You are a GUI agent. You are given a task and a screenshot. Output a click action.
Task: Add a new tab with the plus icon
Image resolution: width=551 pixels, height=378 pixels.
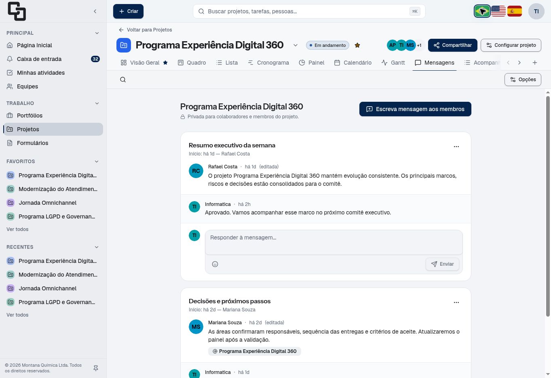(535, 63)
